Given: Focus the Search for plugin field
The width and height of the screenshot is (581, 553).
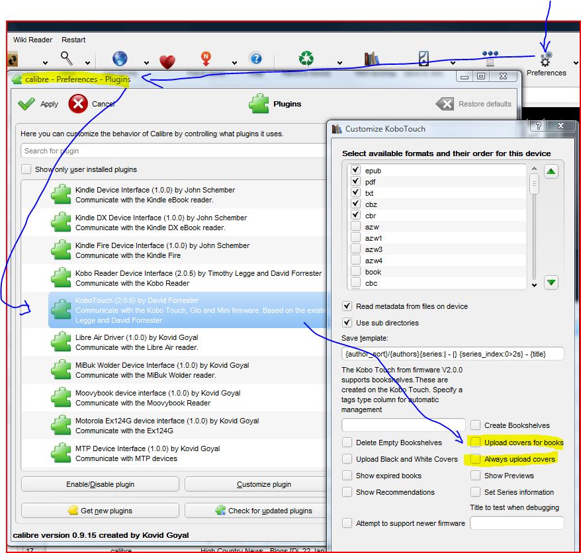Looking at the screenshot, I should [x=173, y=151].
